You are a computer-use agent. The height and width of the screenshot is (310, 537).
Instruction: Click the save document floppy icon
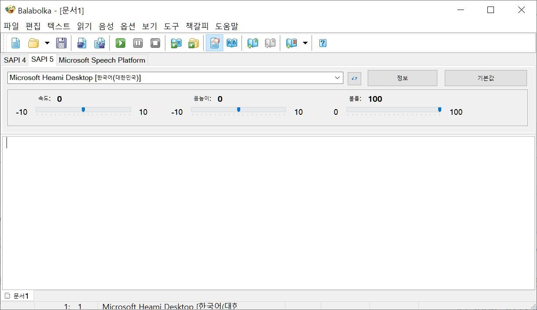pyautogui.click(x=61, y=43)
